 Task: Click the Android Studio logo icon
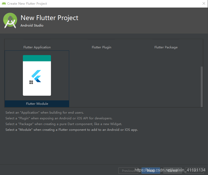10,21
